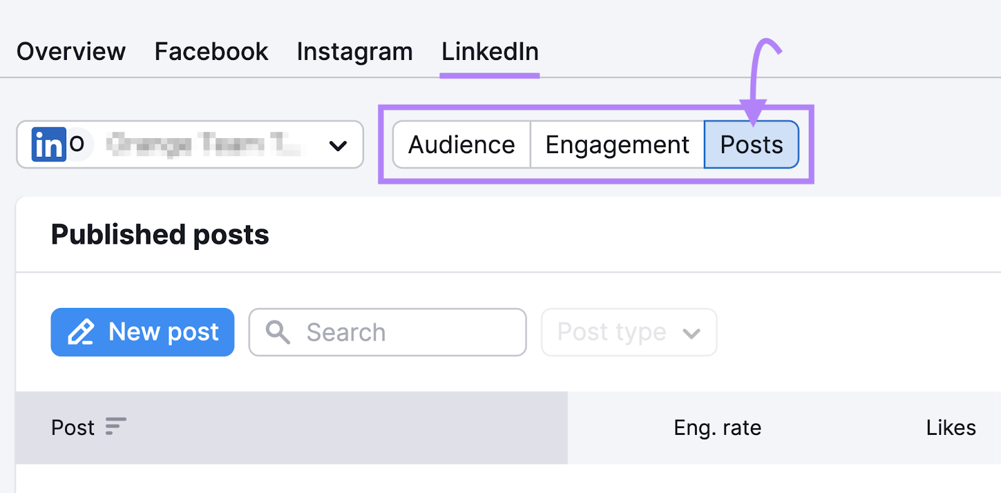Click the New post button
The image size is (1001, 493).
pyautogui.click(x=142, y=332)
